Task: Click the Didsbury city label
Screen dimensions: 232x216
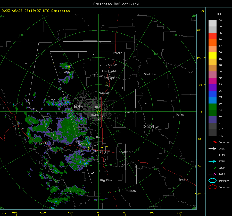Action: [x=97, y=115]
